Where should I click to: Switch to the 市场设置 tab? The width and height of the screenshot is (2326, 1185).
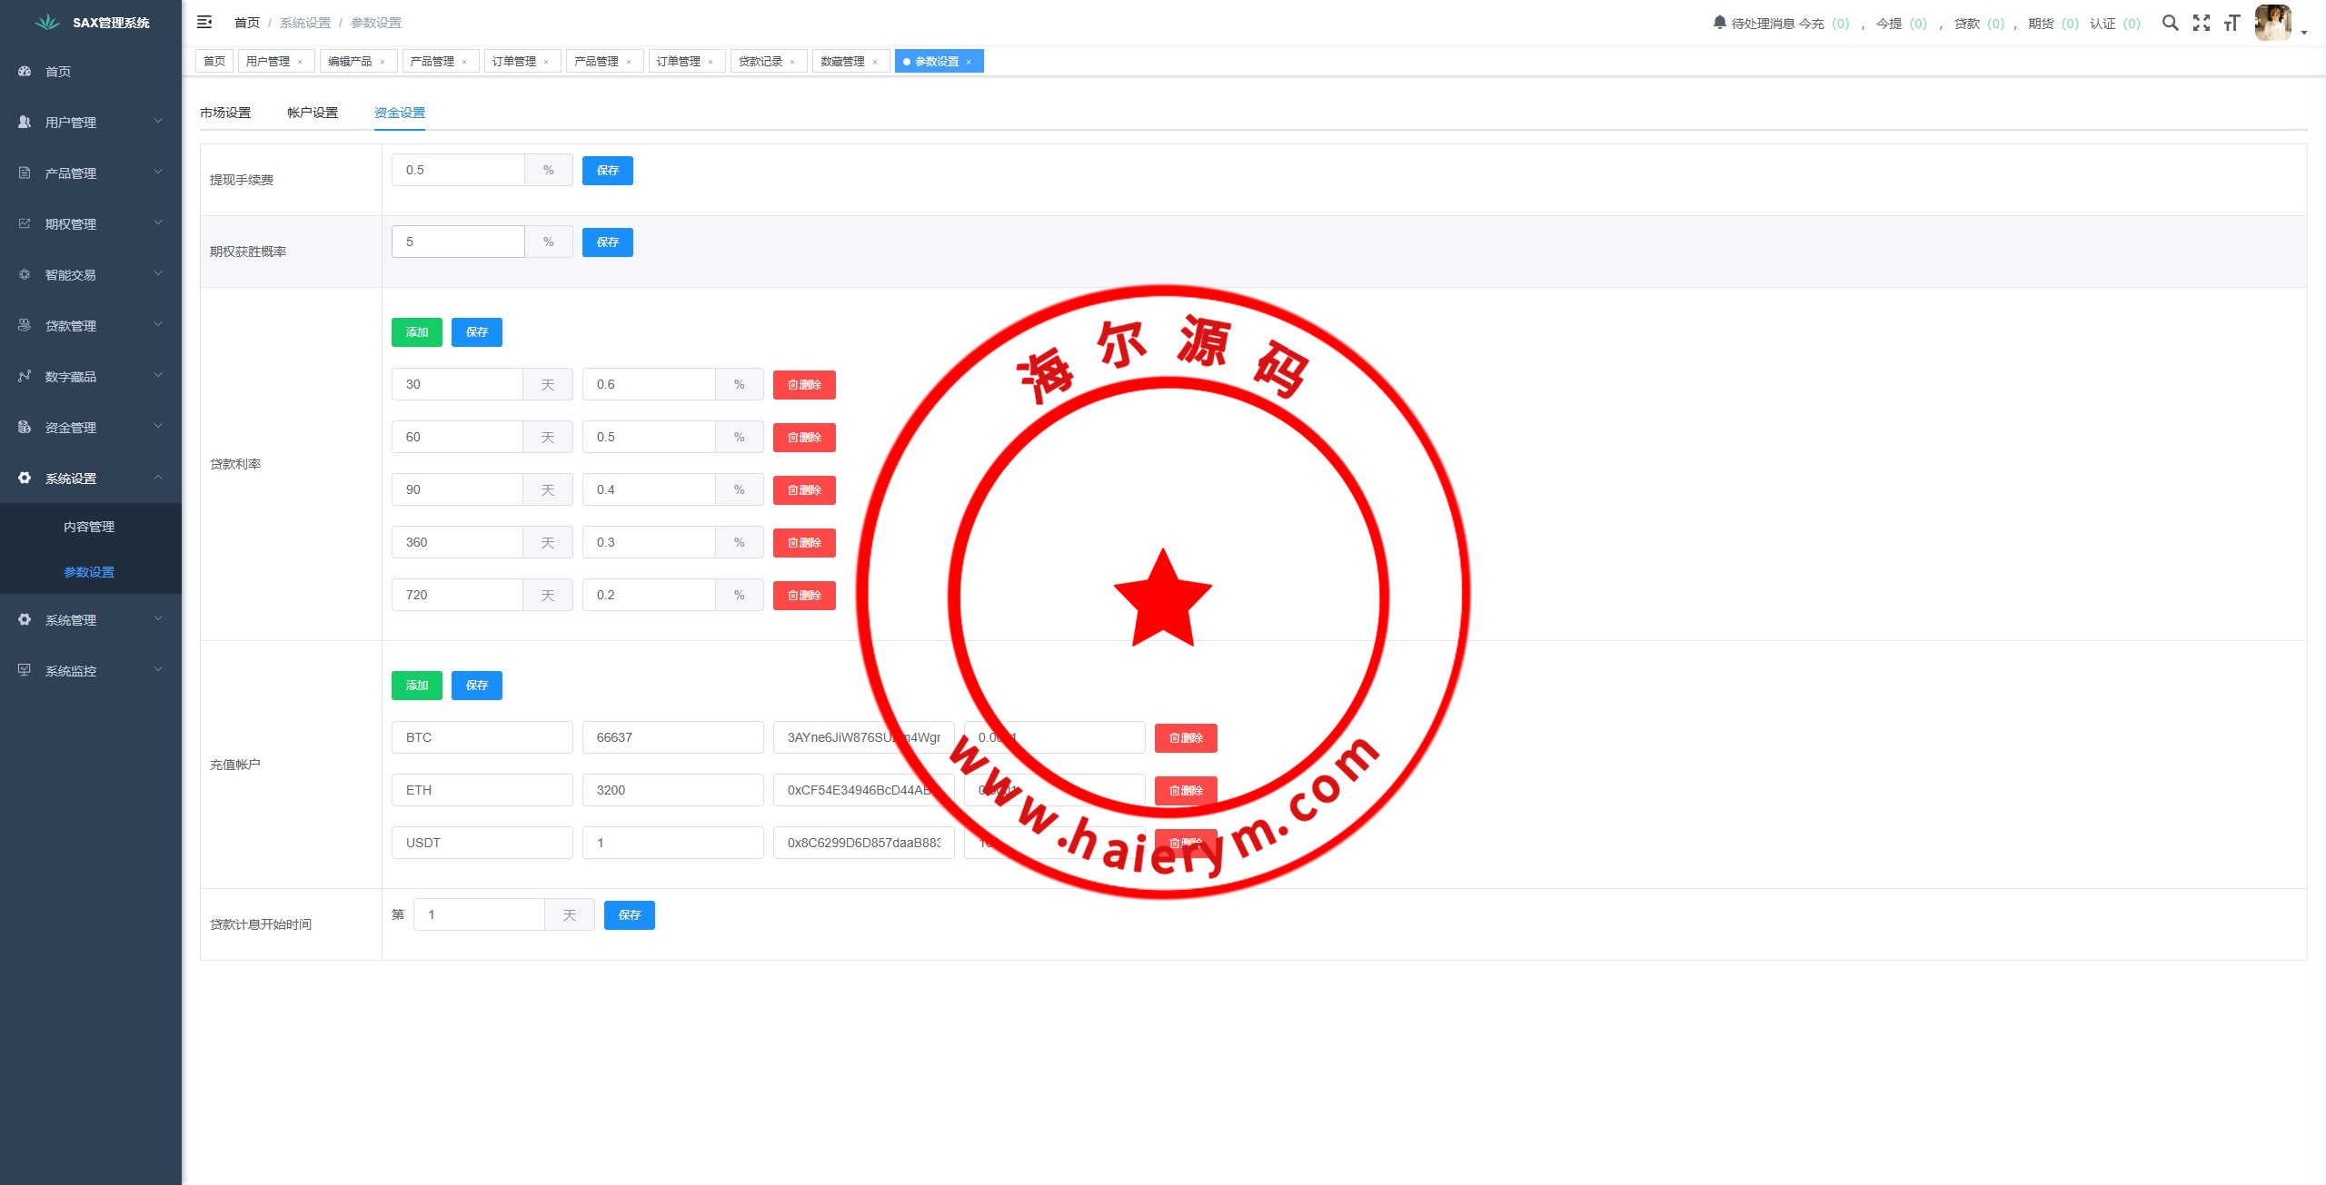225,113
